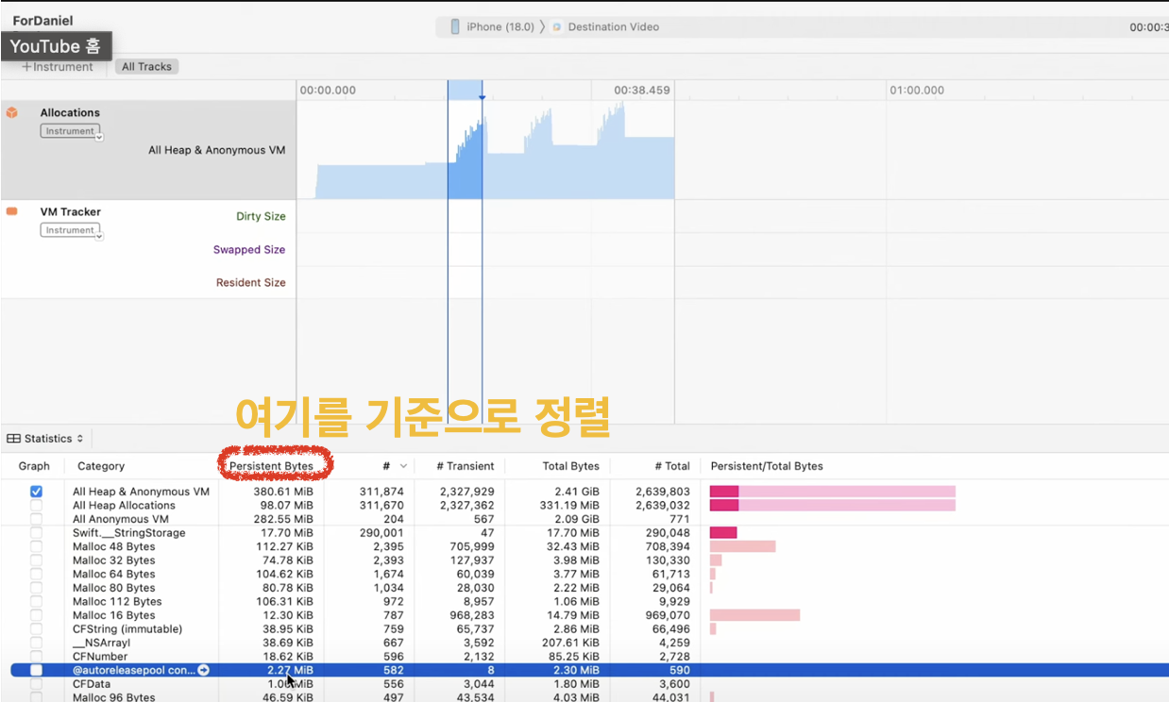The image size is (1169, 702).
Task: Check the Malloc 64 Bytes graph checkbox
Action: (x=36, y=574)
